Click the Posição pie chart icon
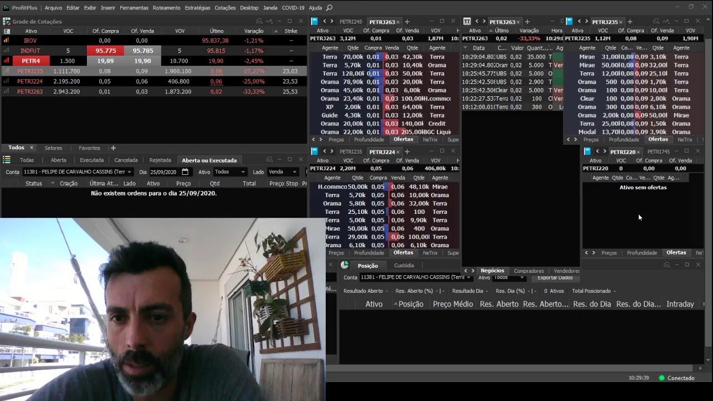This screenshot has height=401, width=713. (345, 265)
